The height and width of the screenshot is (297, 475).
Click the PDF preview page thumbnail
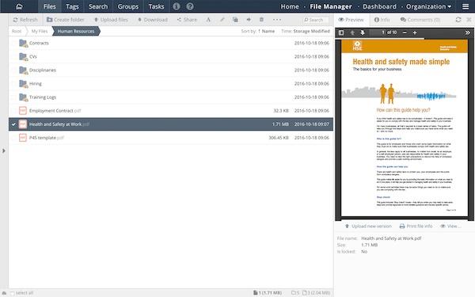(405, 128)
